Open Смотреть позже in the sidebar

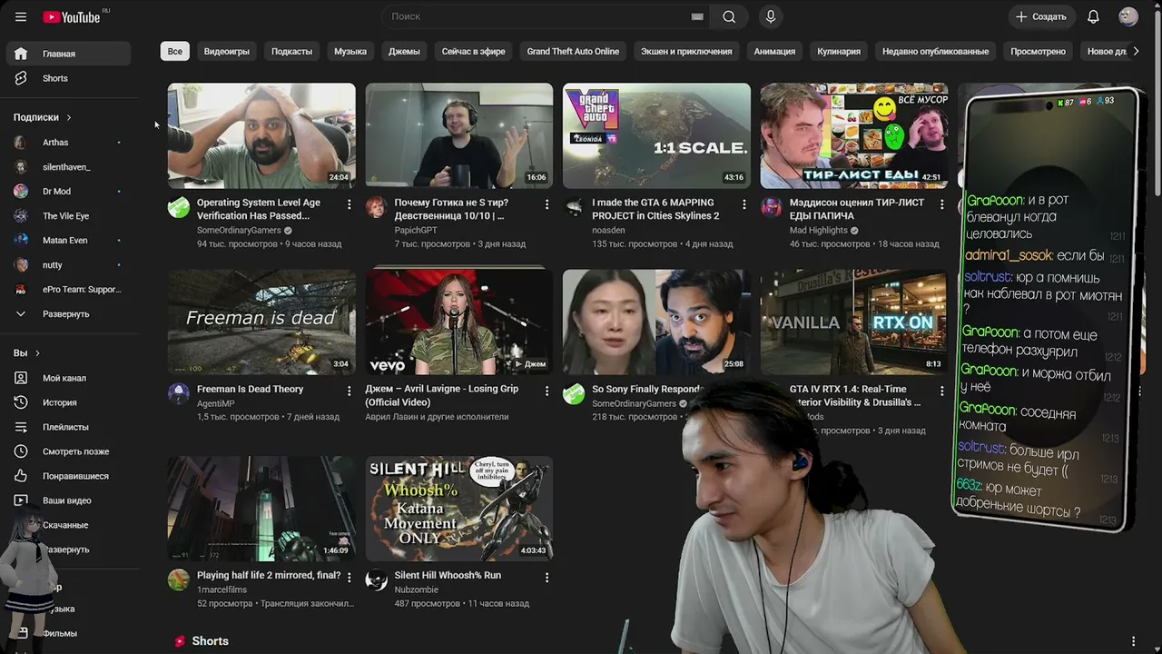coord(68,451)
